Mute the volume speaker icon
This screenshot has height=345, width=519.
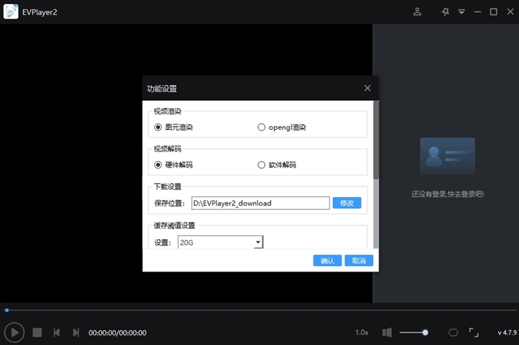pos(387,333)
